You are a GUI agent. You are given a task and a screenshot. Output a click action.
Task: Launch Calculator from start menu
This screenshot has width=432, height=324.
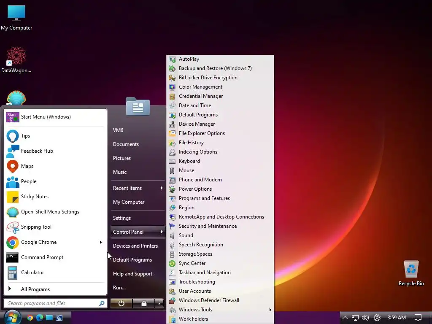55,272
